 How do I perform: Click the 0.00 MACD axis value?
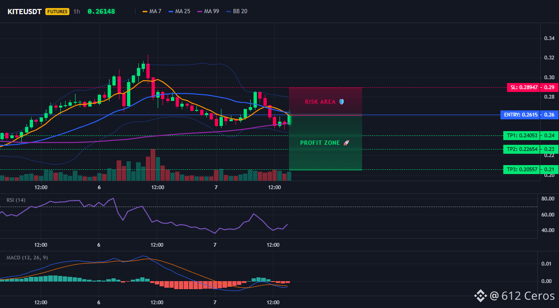[x=547, y=281]
